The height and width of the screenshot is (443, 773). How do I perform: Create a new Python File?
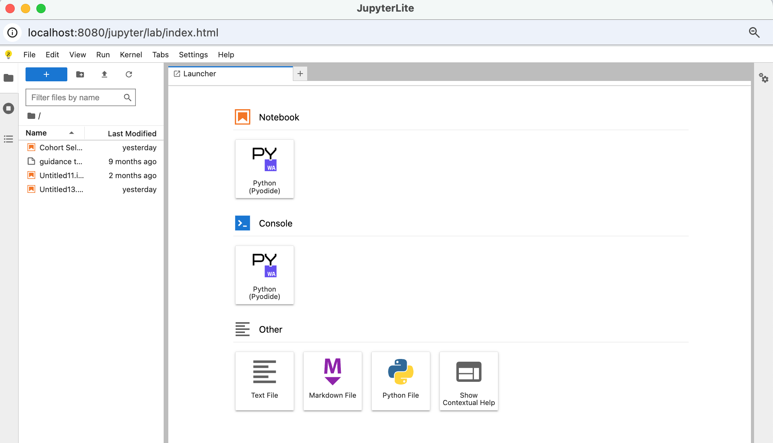401,381
